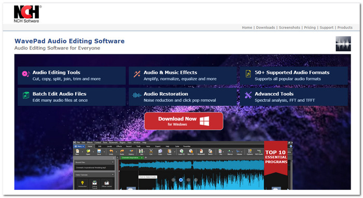
Task: Click the WavePad Audio Editing Software heading
Action: (69, 41)
